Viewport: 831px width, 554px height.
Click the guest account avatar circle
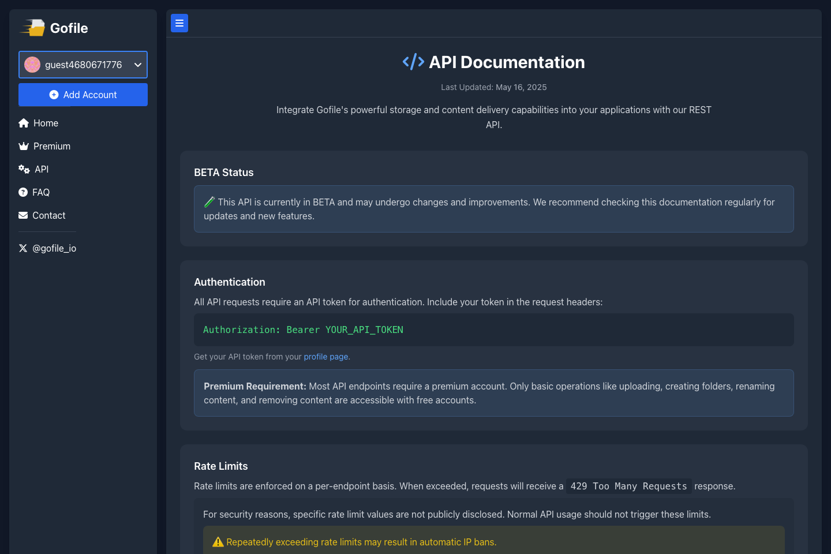[x=32, y=65]
